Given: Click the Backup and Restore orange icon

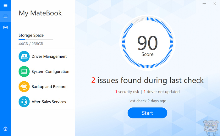Looking at the screenshot, I should [x=24, y=86].
